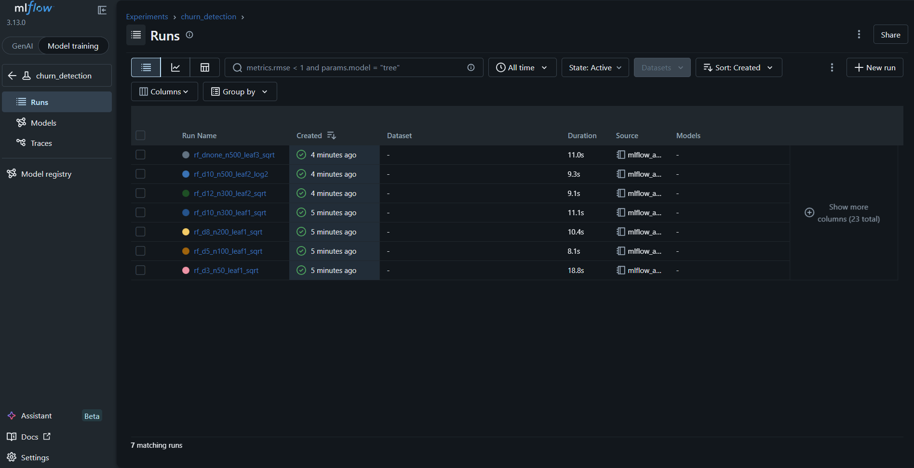
Task: Open the State: Active dropdown
Action: pyautogui.click(x=595, y=67)
